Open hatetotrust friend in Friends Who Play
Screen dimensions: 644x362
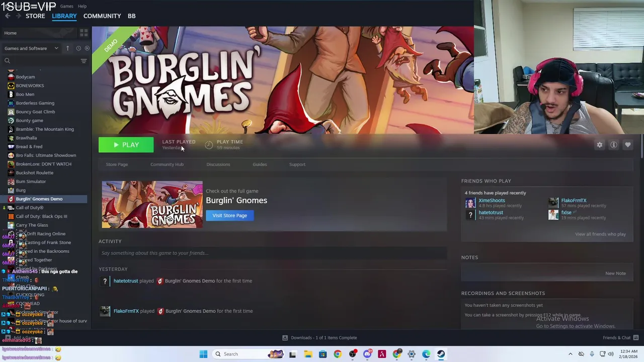coord(491,213)
